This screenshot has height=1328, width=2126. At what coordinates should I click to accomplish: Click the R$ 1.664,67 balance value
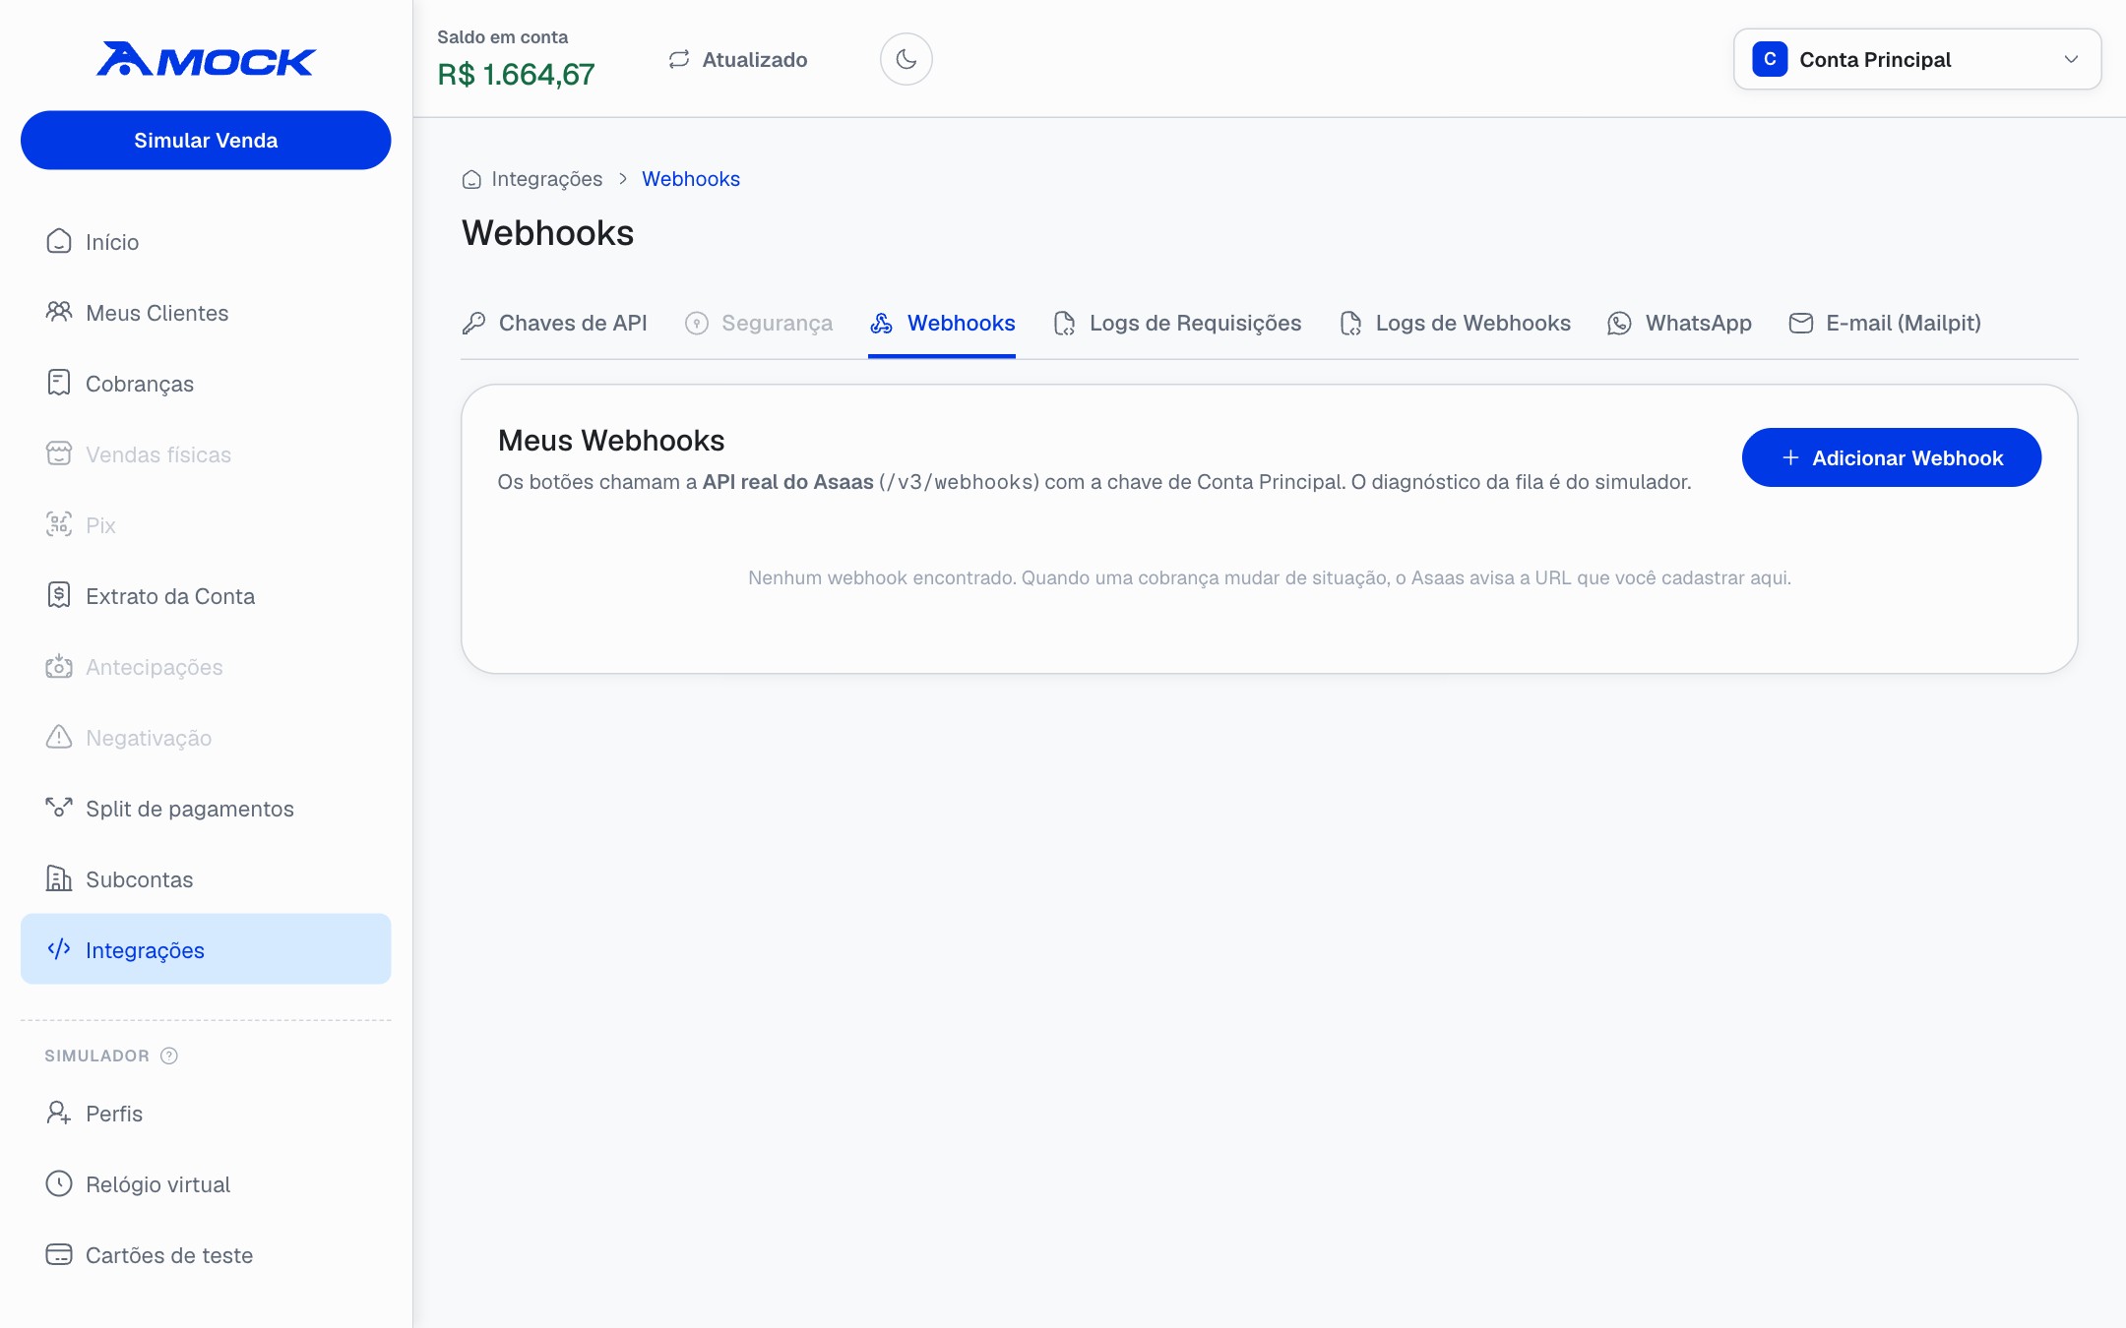tap(516, 75)
